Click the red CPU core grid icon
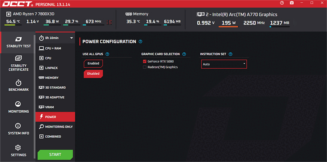This screenshot has height=162, width=327. point(109,22)
